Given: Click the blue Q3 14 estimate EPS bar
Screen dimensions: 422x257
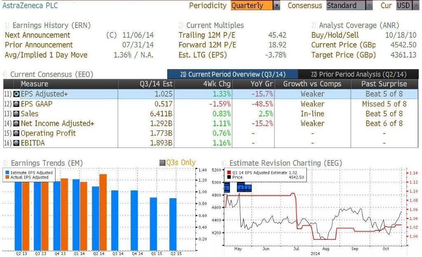Looking at the screenshot, I should (x=115, y=220).
